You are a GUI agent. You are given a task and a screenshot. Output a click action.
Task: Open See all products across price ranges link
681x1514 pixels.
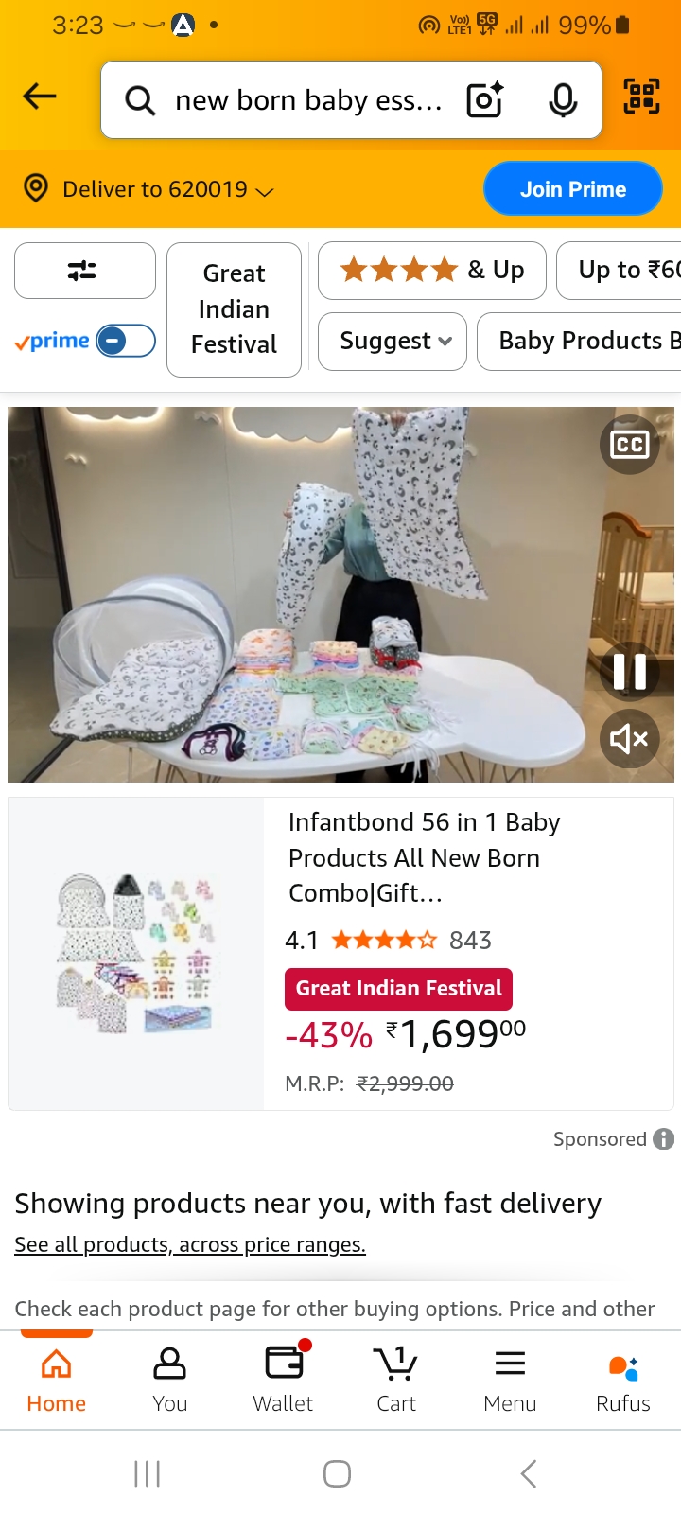190,1245
